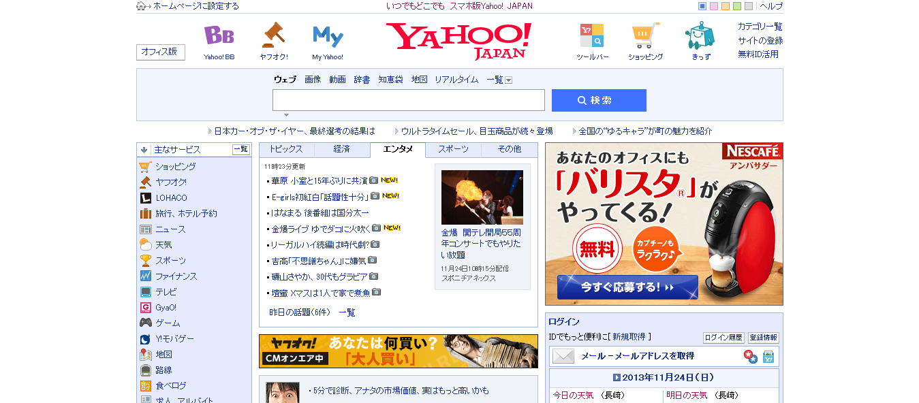Viewport: 919px width, 403px height.
Task: Select the gray theme color swatch
Action: pyautogui.click(x=749, y=6)
